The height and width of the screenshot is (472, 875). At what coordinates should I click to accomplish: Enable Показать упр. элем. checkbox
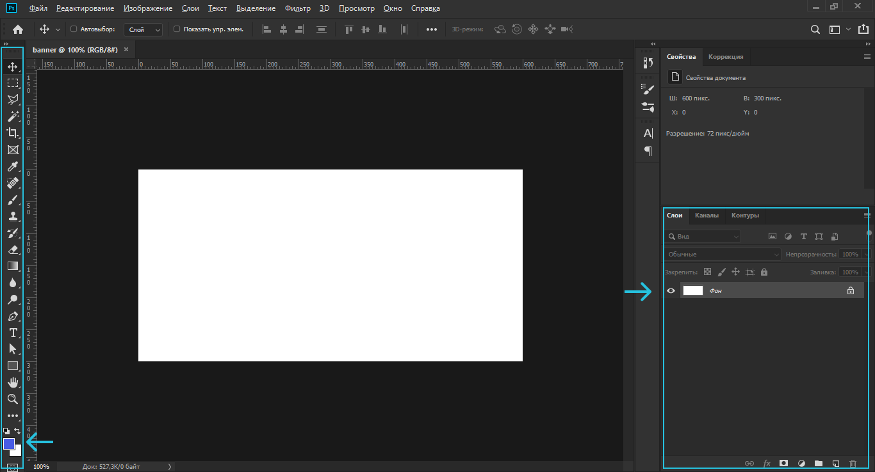[177, 29]
